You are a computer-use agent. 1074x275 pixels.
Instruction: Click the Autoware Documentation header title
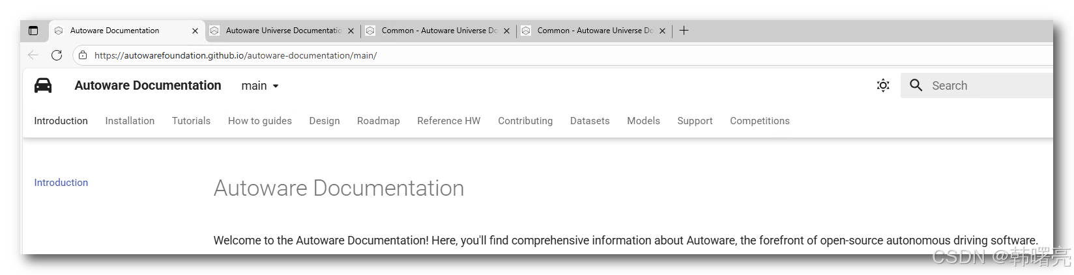pyautogui.click(x=148, y=86)
